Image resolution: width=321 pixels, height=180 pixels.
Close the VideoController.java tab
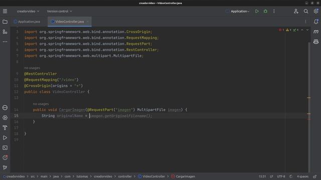click(88, 21)
